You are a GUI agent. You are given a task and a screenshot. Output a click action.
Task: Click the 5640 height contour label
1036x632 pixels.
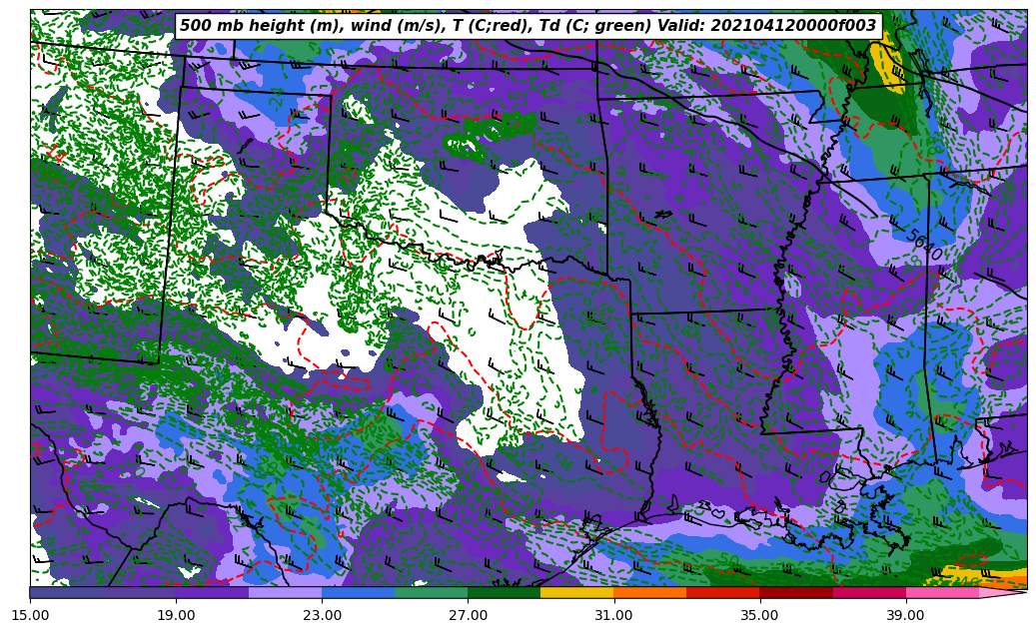point(924,245)
